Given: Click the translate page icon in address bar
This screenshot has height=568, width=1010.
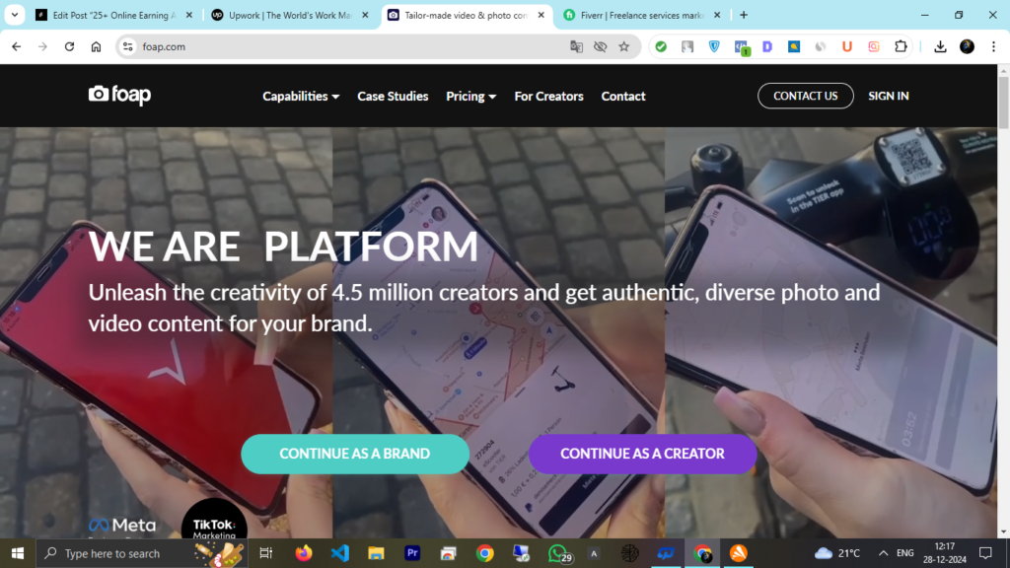Looking at the screenshot, I should (x=576, y=46).
